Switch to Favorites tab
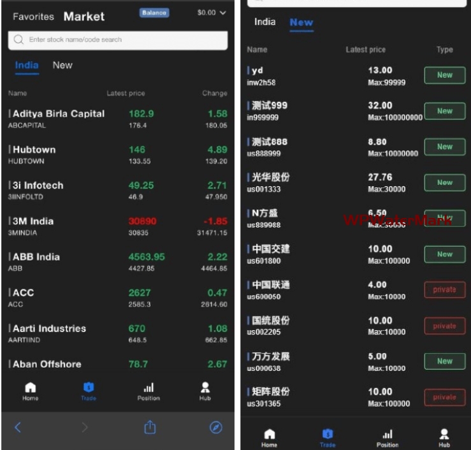The image size is (471, 450). (x=33, y=17)
